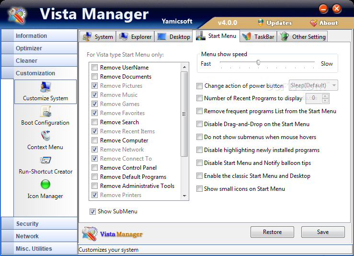Open the Boot Configuration icon
Viewport: 354px width, 256px height.
[x=46, y=112]
